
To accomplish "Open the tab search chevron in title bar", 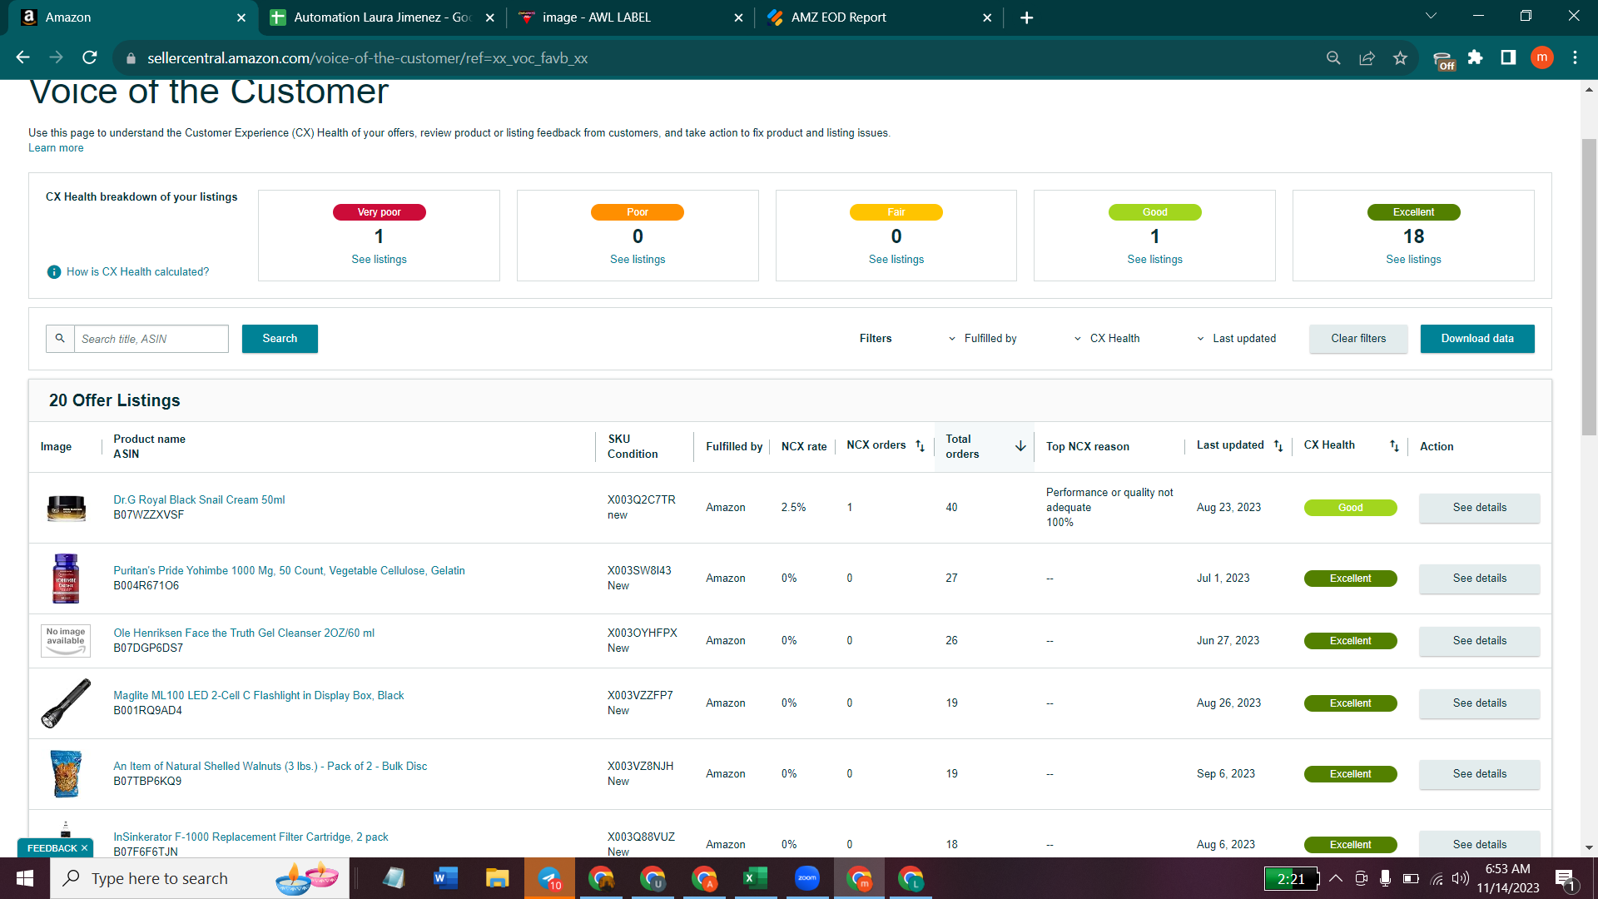I will (1431, 16).
